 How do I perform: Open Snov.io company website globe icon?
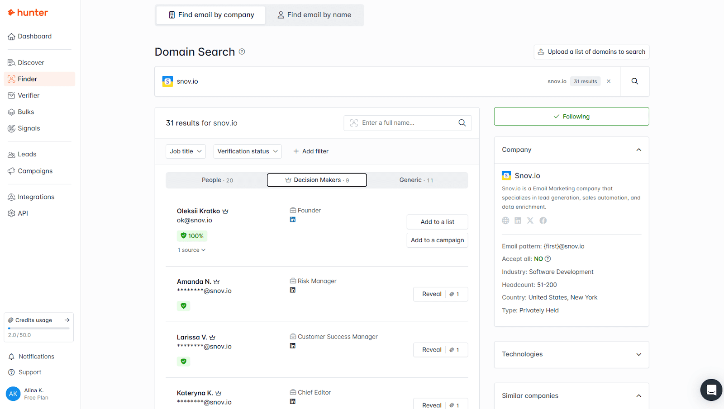point(505,221)
